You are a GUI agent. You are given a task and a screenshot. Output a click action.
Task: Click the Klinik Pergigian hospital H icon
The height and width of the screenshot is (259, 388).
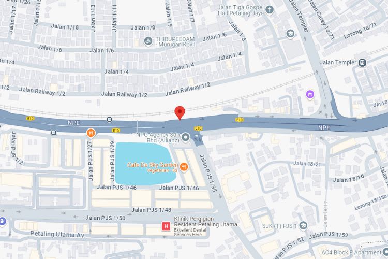(x=166, y=226)
